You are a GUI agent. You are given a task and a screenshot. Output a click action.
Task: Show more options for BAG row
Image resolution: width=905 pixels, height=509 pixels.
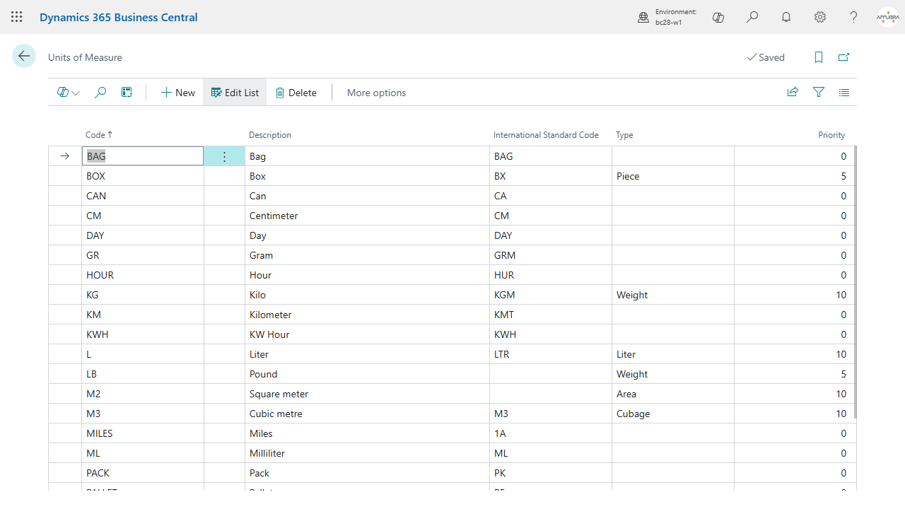click(224, 156)
